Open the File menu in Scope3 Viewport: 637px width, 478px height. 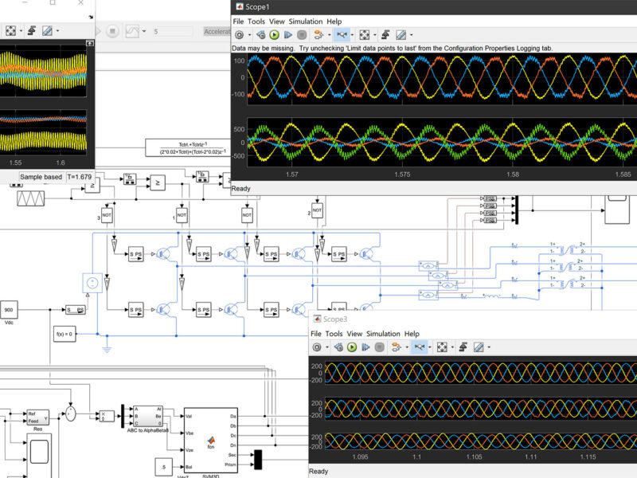pyautogui.click(x=316, y=334)
